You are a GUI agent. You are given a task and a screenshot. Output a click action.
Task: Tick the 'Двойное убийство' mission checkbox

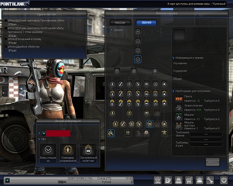pos(6,46)
